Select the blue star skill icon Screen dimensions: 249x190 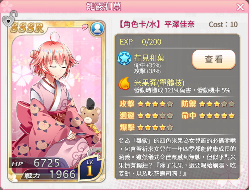(x=124, y=58)
